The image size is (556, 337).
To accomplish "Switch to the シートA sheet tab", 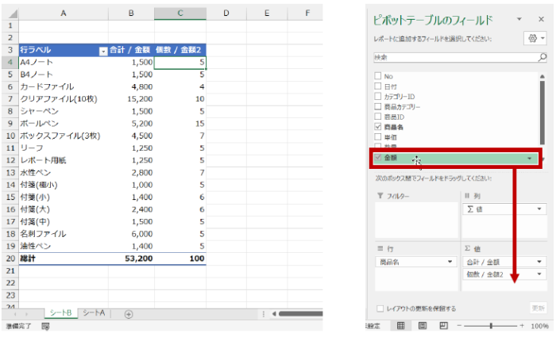I will [94, 313].
